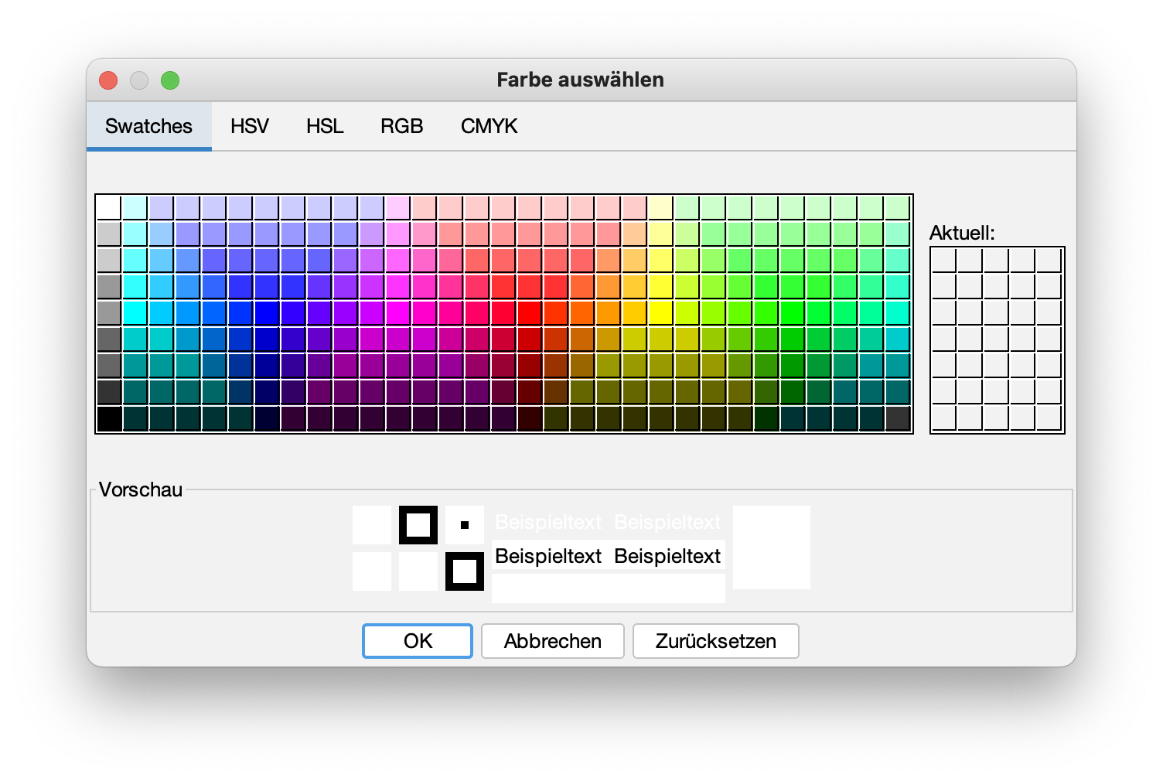Confirm the color with OK
Screen dimensions: 1163x781
tap(418, 641)
